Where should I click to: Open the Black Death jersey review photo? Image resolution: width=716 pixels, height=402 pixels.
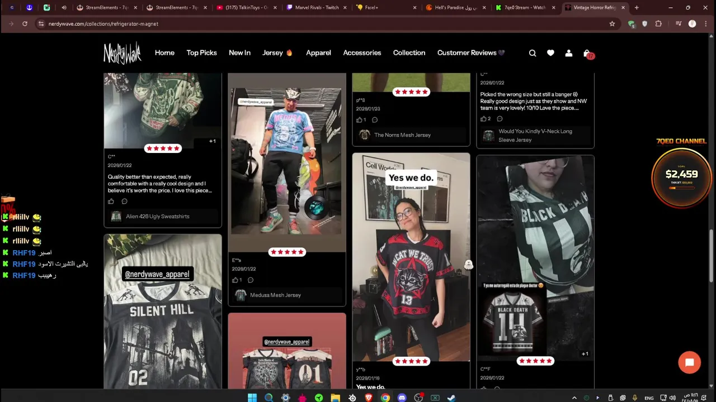(x=535, y=257)
